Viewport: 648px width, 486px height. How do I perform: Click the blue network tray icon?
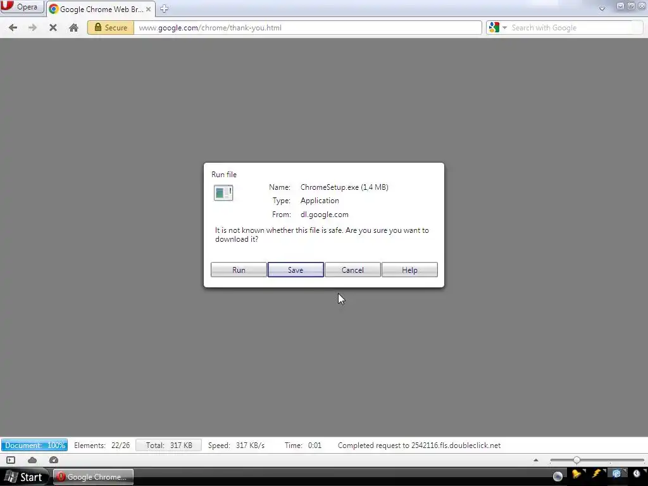[616, 474]
